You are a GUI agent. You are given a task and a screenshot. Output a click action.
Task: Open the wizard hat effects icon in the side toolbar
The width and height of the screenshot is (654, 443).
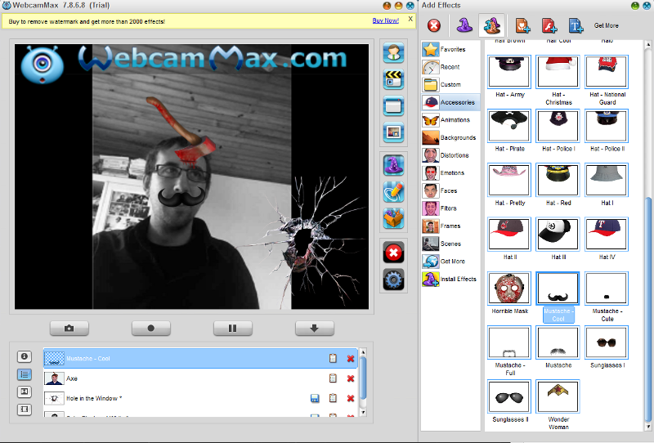click(x=393, y=166)
